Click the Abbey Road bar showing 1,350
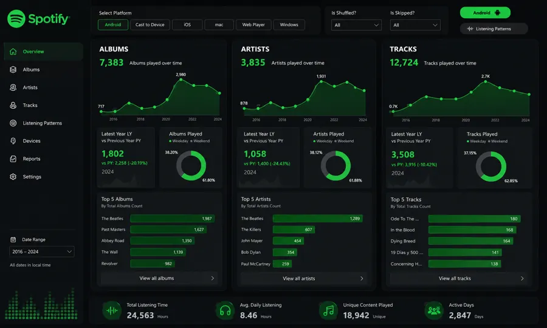 (x=162, y=241)
